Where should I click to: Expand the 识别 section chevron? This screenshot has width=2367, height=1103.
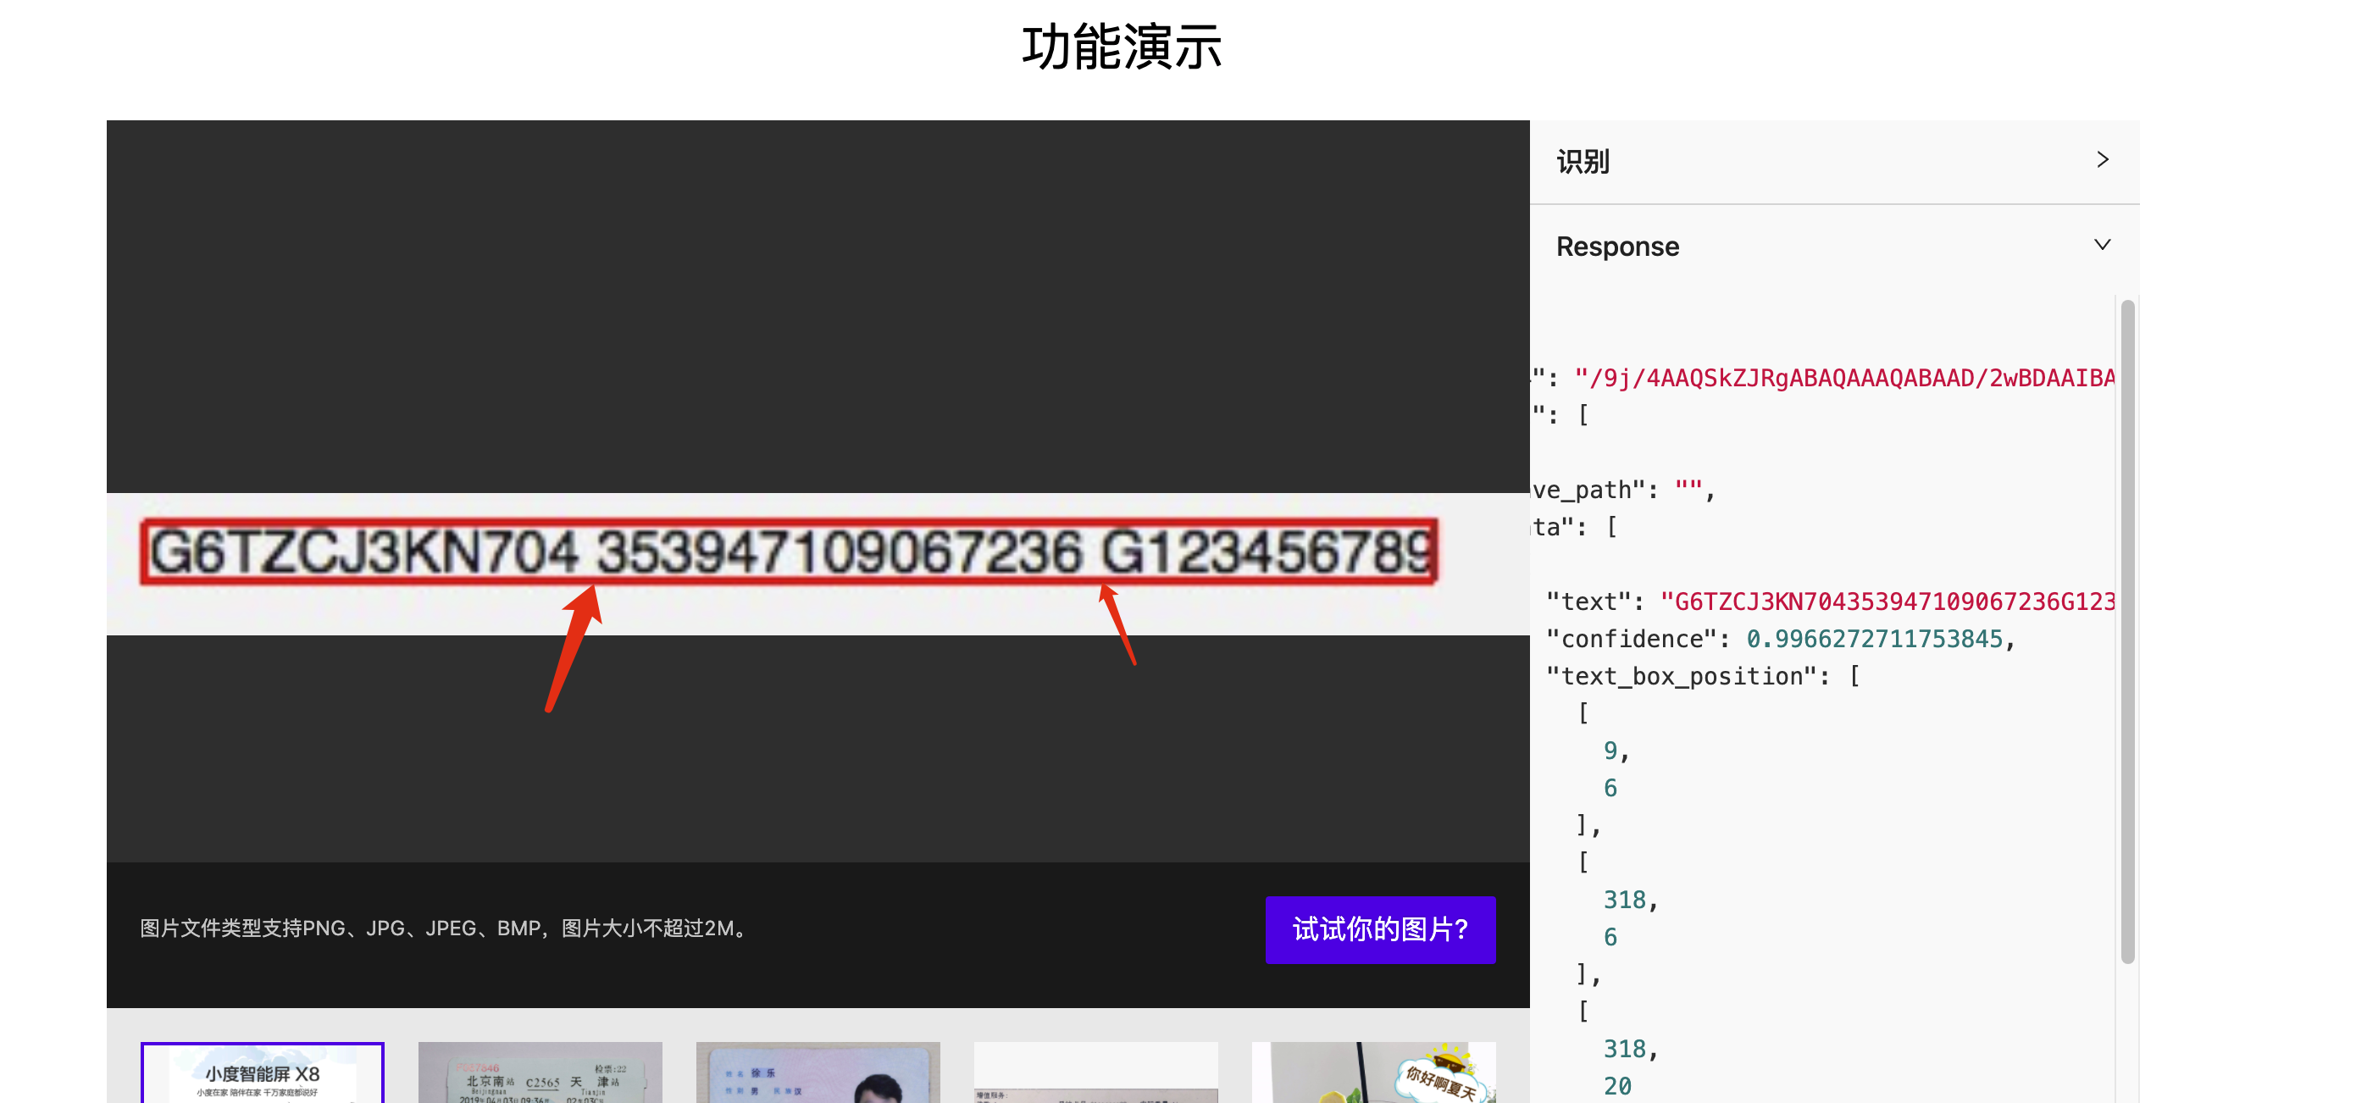(2103, 160)
